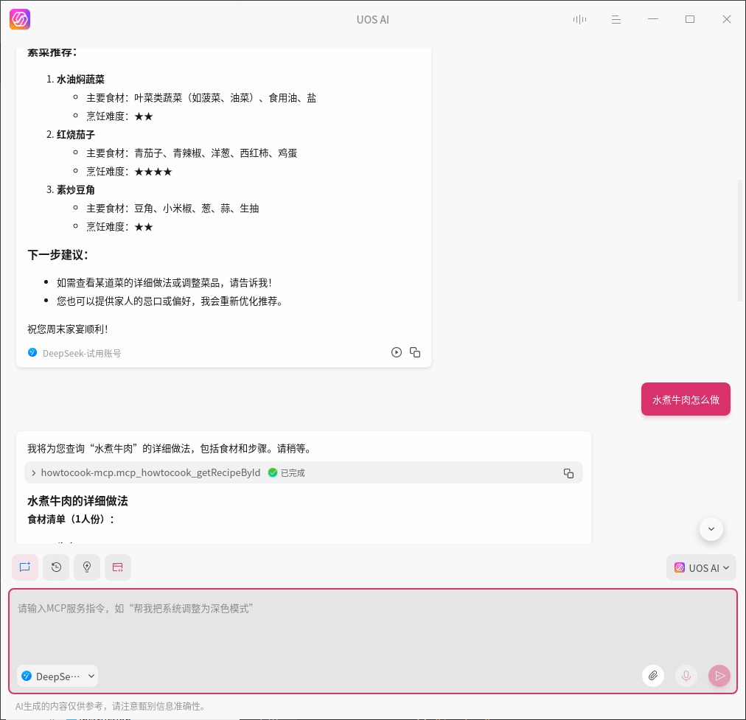The image size is (746, 720).
Task: Open the voice waveform mode icon
Action: click(x=579, y=19)
